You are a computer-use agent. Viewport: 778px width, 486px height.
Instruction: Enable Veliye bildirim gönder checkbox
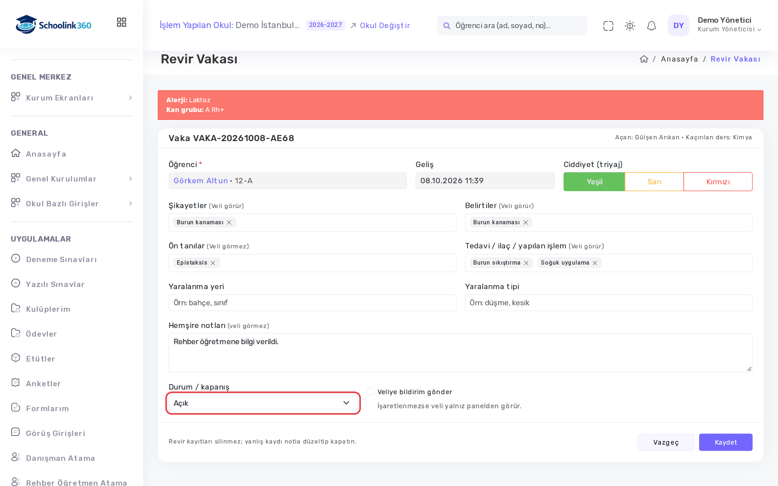pyautogui.click(x=370, y=392)
